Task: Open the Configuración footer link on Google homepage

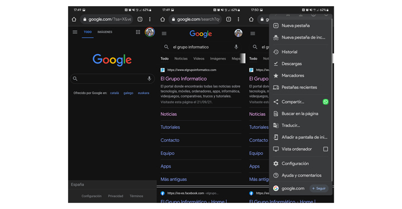Action: (x=92, y=196)
